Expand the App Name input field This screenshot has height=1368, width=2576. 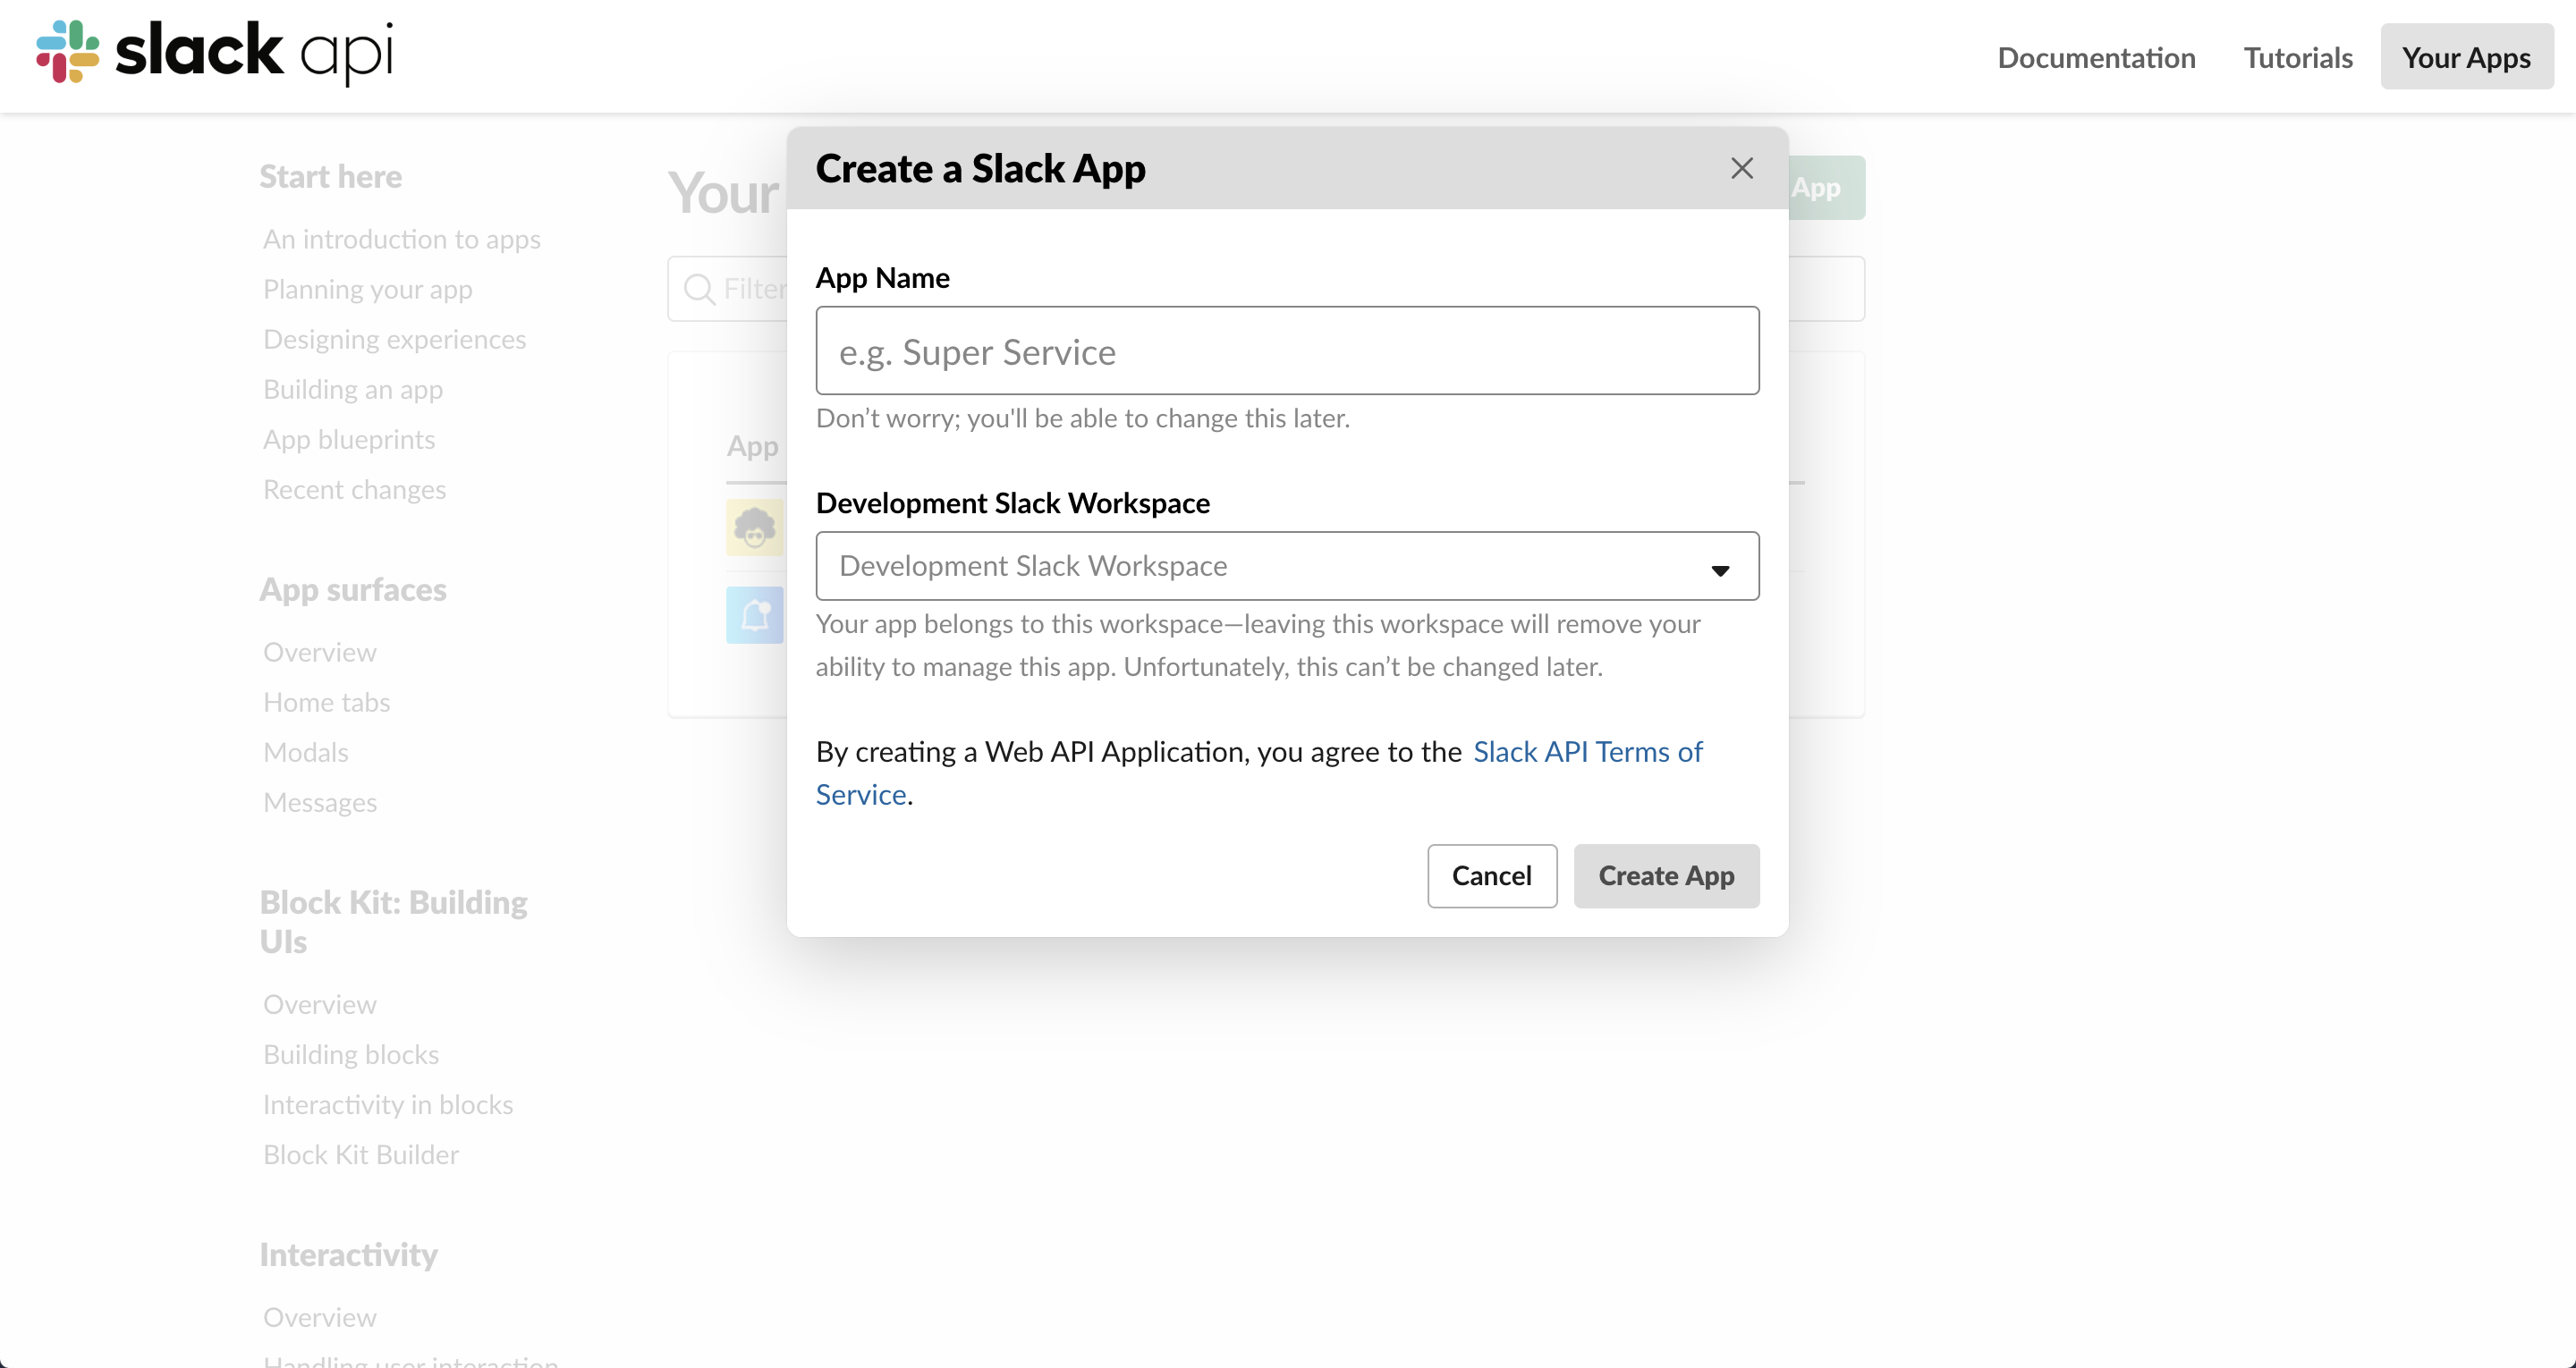coord(1288,350)
